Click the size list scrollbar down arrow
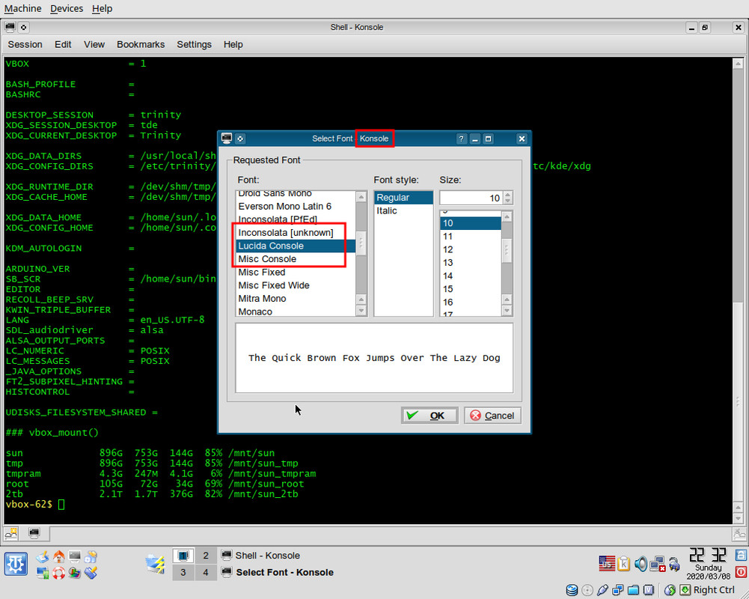749x599 pixels. 507,311
